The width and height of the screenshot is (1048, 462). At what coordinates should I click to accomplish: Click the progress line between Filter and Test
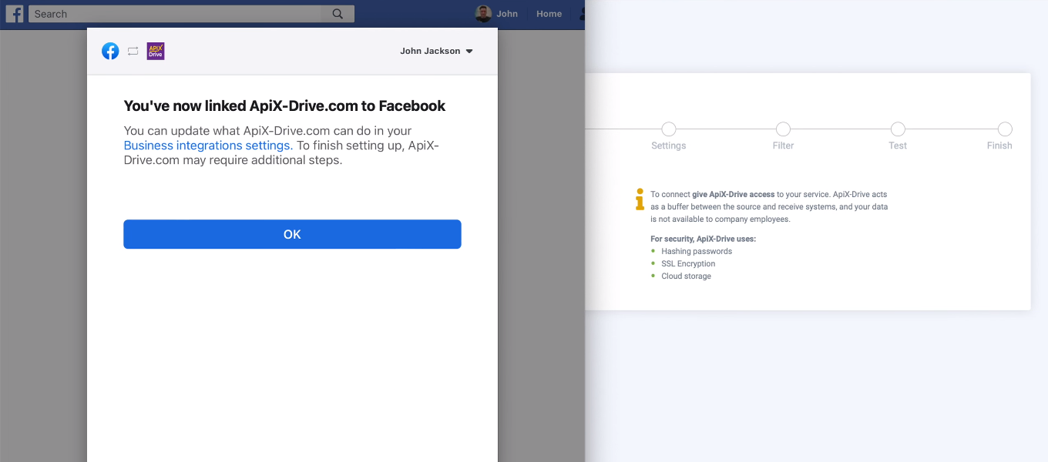[x=840, y=129]
